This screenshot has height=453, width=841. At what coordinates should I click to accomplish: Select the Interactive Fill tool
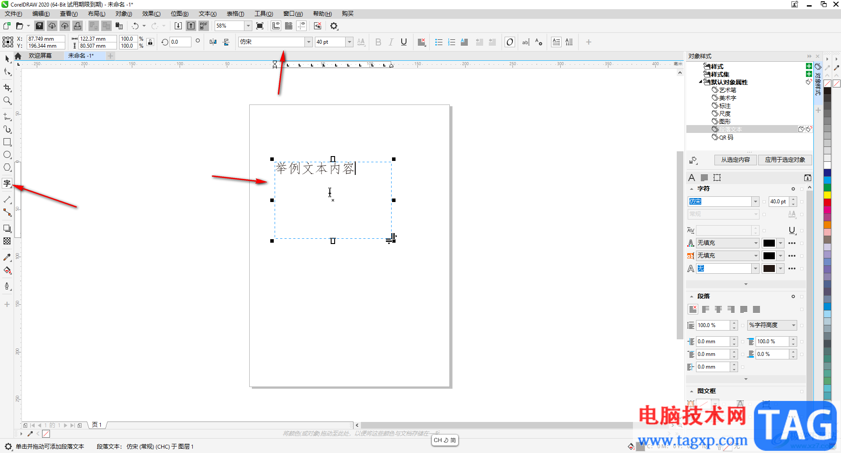[7, 270]
